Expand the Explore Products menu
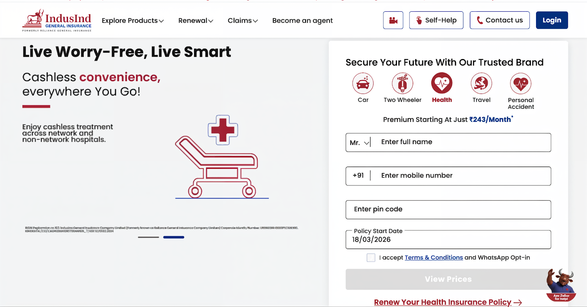 132,21
